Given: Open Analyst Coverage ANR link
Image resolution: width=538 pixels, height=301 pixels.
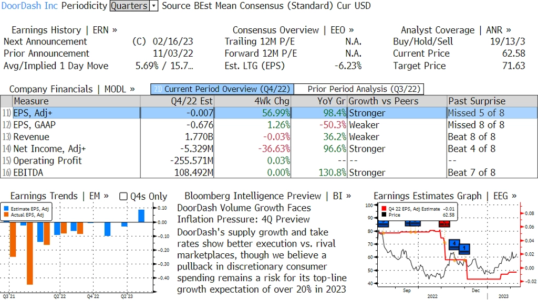Looking at the screenshot, I should coord(456,30).
